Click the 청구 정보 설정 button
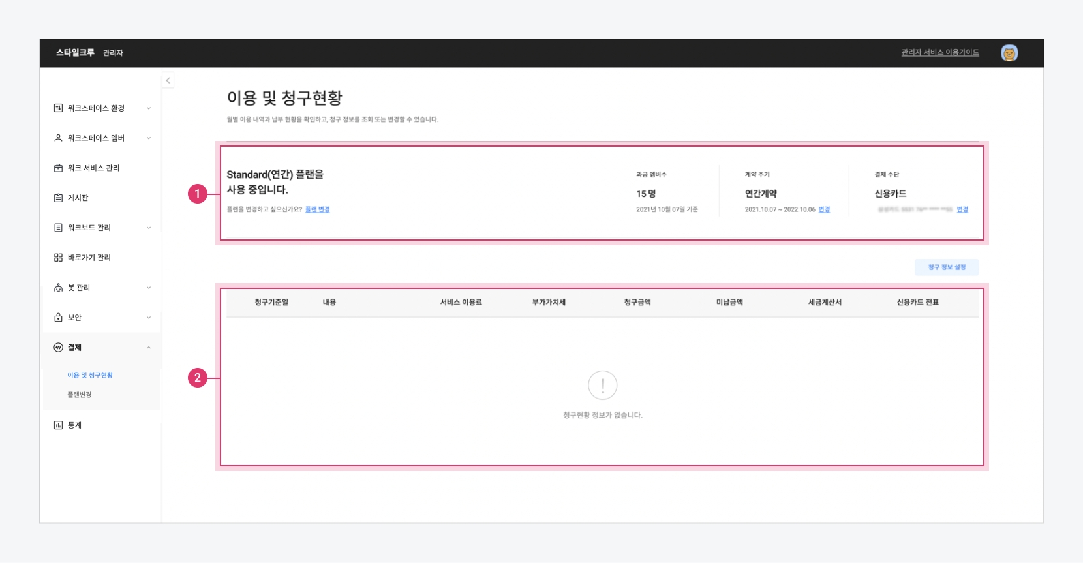 pyautogui.click(x=947, y=267)
